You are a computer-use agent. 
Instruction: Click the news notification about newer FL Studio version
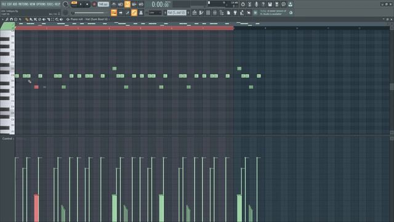(x=273, y=12)
